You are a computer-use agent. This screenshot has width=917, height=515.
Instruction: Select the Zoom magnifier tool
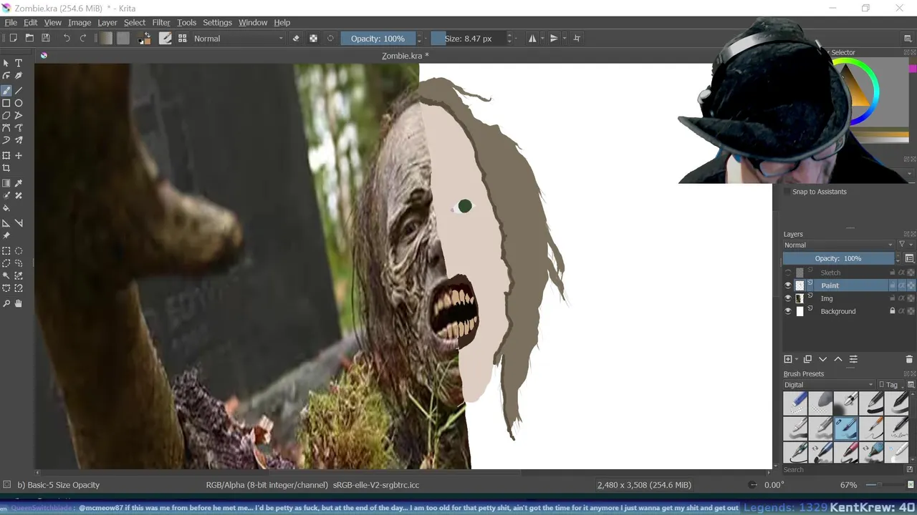click(6, 303)
